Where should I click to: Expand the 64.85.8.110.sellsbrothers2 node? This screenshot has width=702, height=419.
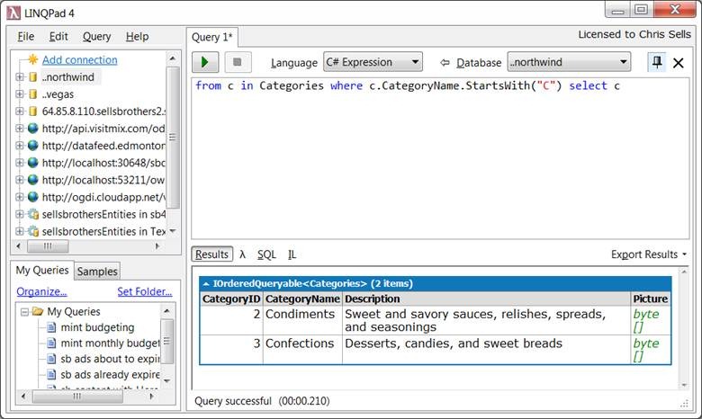[20, 111]
